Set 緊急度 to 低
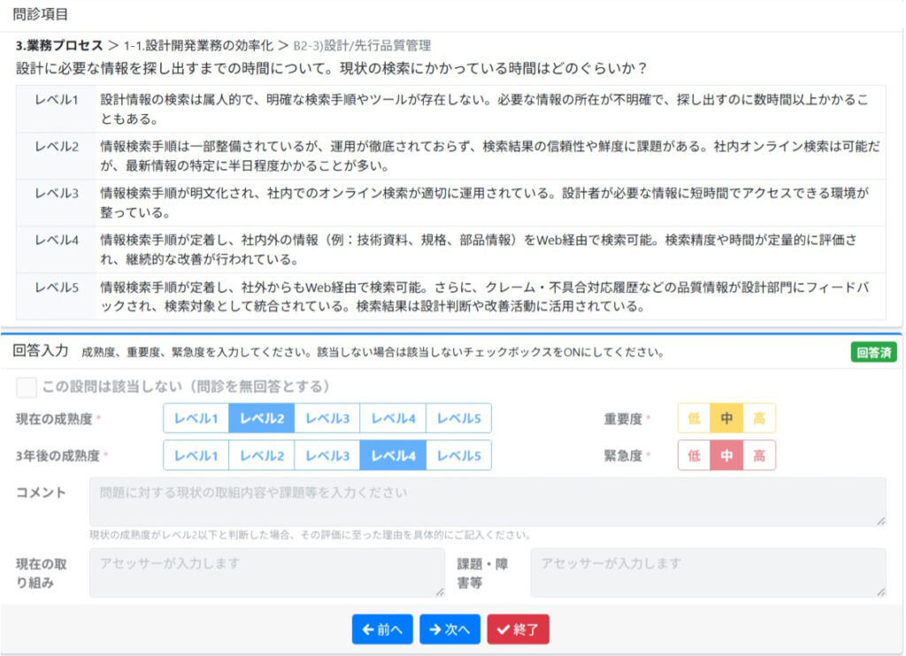Viewport: 906px width, 656px height. 694,455
